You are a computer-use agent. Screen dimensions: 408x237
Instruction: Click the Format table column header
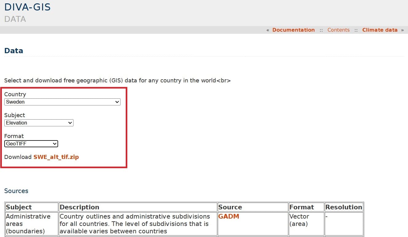tap(307, 207)
